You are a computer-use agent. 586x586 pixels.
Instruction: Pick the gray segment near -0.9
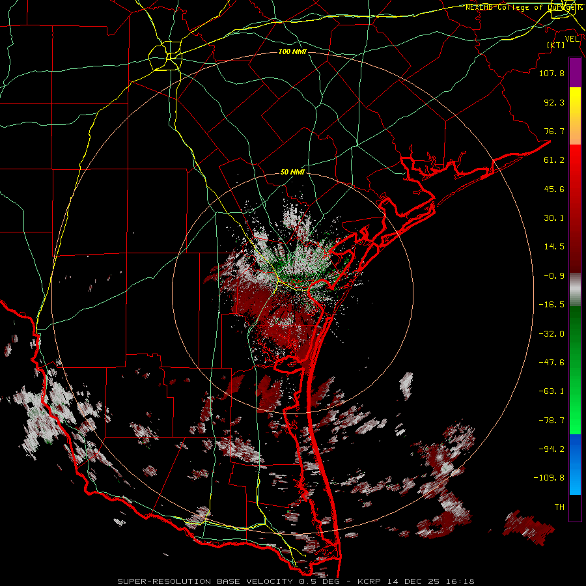(x=575, y=290)
